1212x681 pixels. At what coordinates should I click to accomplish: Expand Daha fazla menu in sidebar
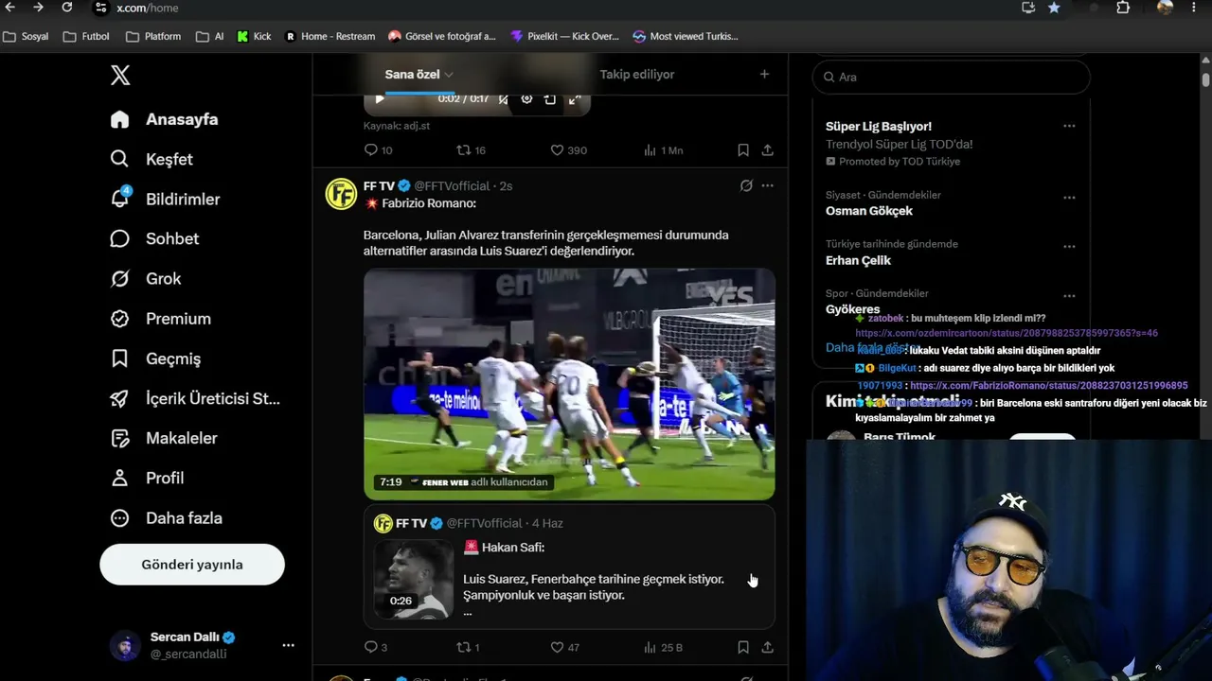click(x=166, y=518)
